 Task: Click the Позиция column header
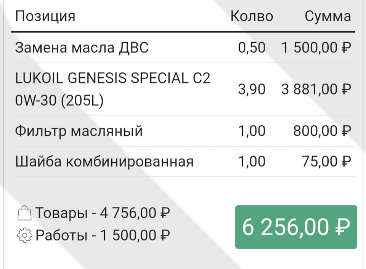click(x=45, y=16)
